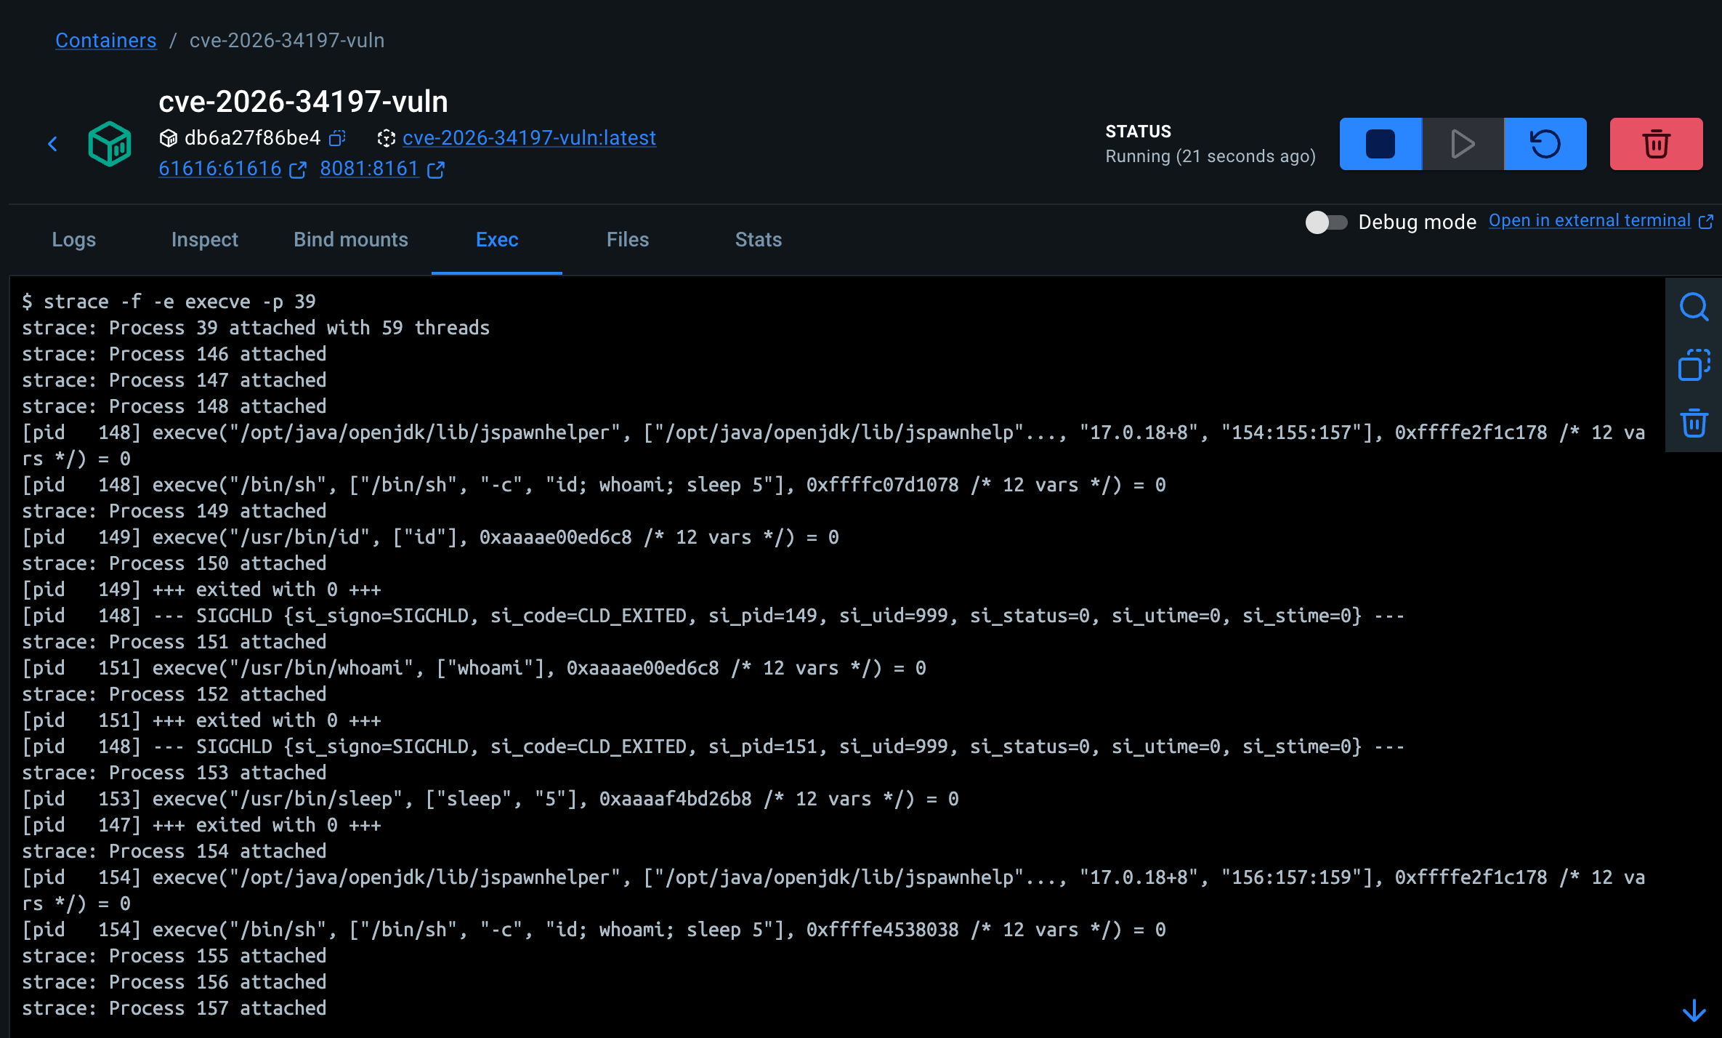Switch to the Logs tab
The image size is (1722, 1038).
pyautogui.click(x=73, y=240)
